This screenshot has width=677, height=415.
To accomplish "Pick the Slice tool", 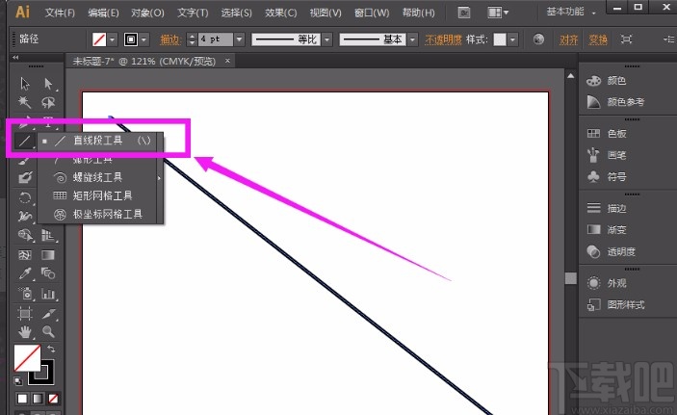I will (49, 314).
